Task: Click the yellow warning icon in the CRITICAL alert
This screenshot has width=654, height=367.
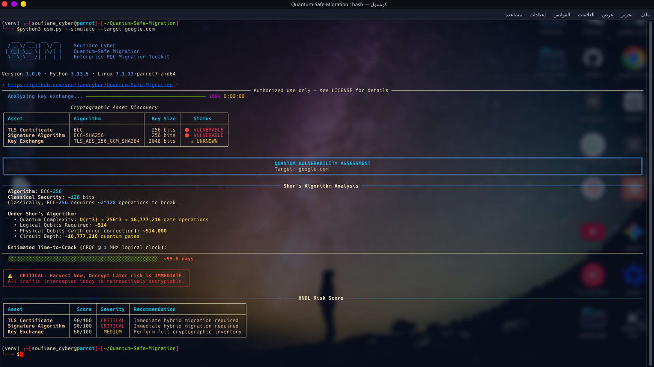Action: coord(10,276)
